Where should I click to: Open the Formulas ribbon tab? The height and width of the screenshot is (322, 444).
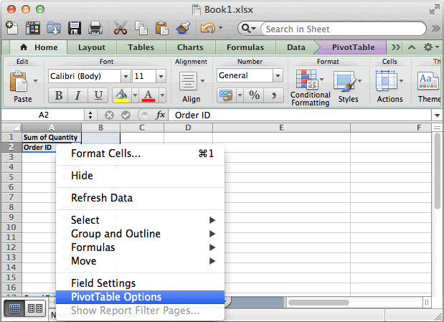245,47
